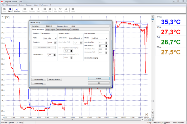This screenshot has width=187, height=124.
Task: Click the Factory default button
Action: tap(54, 80)
